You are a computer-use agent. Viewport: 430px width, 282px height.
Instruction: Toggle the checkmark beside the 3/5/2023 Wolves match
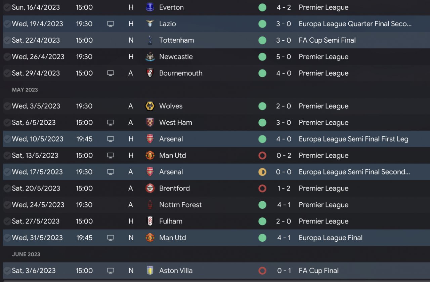point(7,106)
